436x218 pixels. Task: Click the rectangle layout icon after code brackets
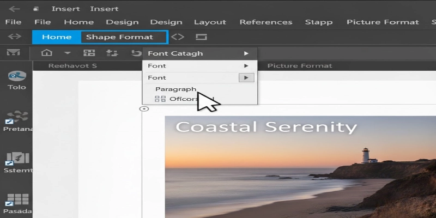click(x=201, y=37)
